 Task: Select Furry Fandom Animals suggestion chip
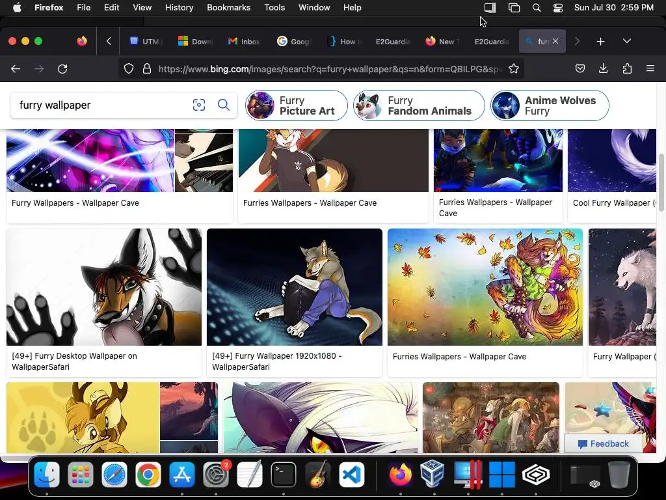tap(419, 105)
